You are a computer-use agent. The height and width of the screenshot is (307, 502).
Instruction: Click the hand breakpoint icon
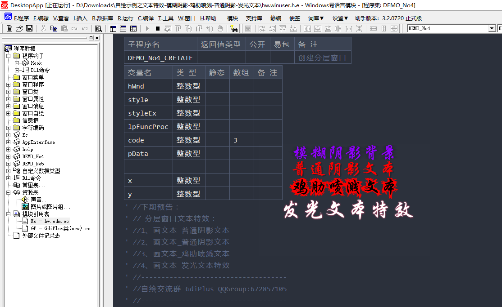220,28
